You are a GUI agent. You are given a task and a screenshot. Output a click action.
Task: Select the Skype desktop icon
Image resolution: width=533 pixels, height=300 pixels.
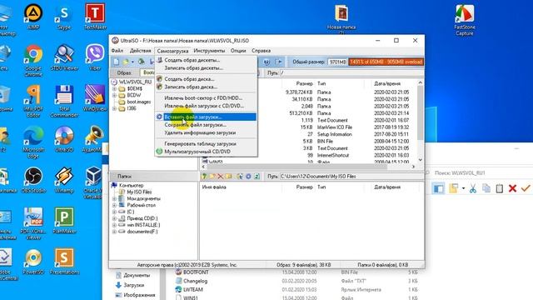coord(64,17)
